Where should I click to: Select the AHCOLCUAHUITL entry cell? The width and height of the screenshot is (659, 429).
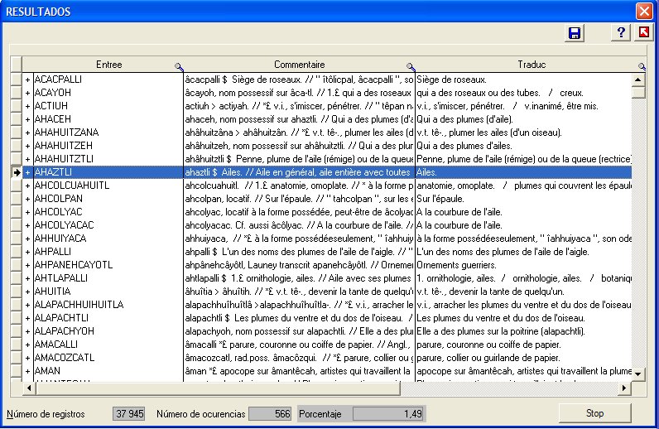[108, 186]
